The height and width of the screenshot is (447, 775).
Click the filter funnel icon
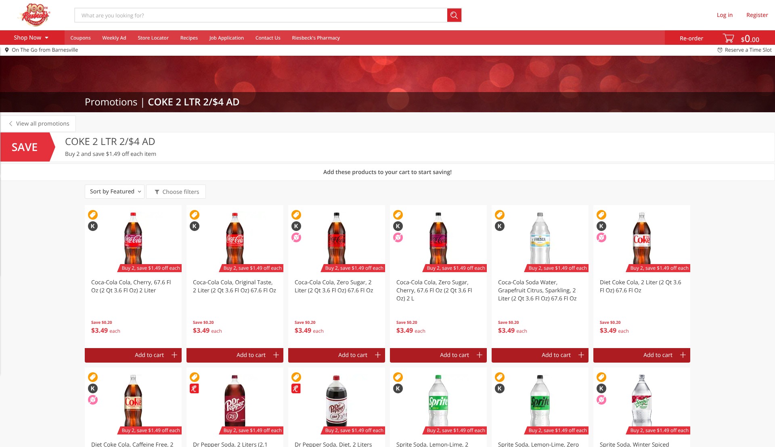[x=157, y=192]
